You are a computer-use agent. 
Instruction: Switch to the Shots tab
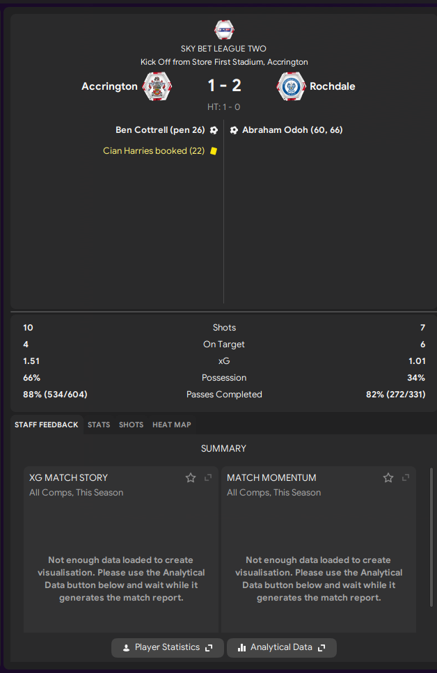(131, 425)
